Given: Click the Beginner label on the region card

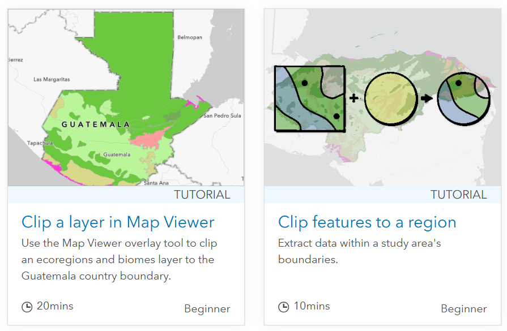Looking at the screenshot, I should click(464, 309).
